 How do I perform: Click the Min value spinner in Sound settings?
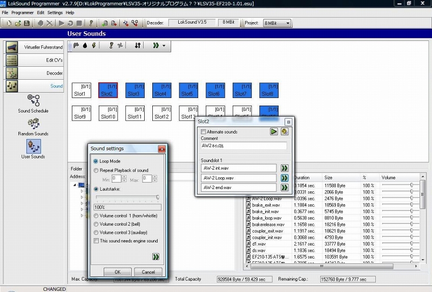tap(124, 179)
